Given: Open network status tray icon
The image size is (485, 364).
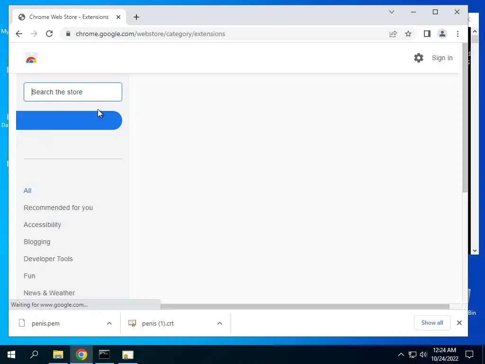Looking at the screenshot, I should [x=413, y=355].
